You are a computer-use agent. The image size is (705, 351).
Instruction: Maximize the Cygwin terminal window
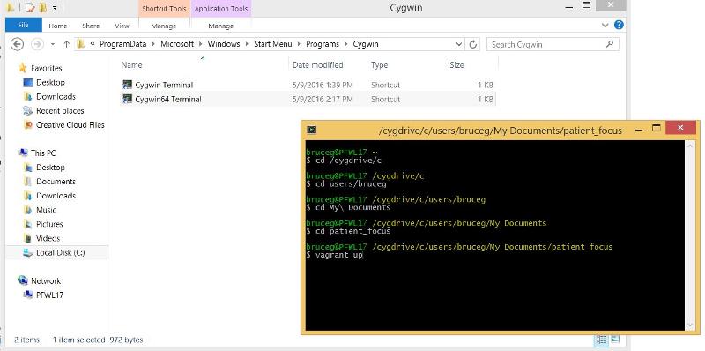[x=657, y=129]
